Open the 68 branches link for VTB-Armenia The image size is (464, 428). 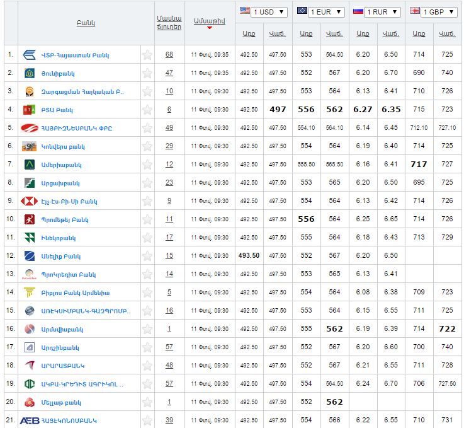(169, 55)
